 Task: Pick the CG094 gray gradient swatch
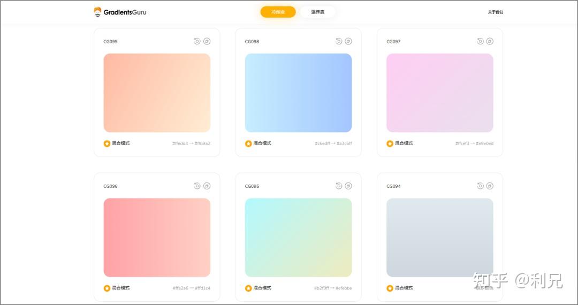tap(439, 237)
